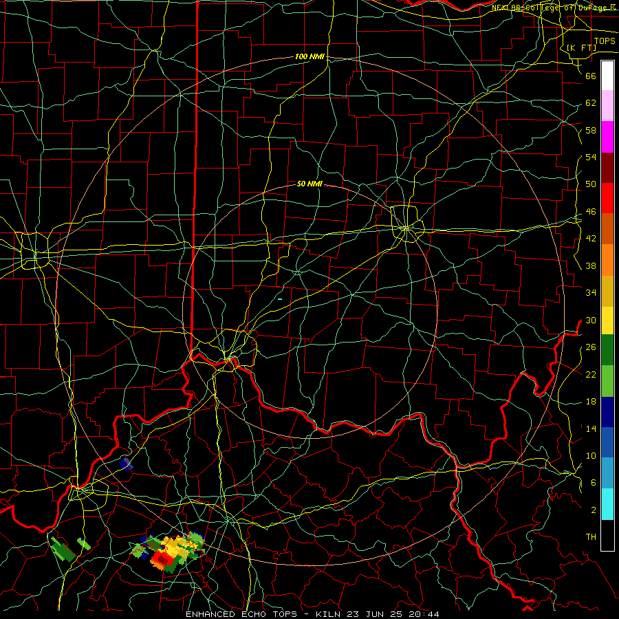Click the "100 NMI" range ring label
Screen dimensions: 619x619
[309, 56]
